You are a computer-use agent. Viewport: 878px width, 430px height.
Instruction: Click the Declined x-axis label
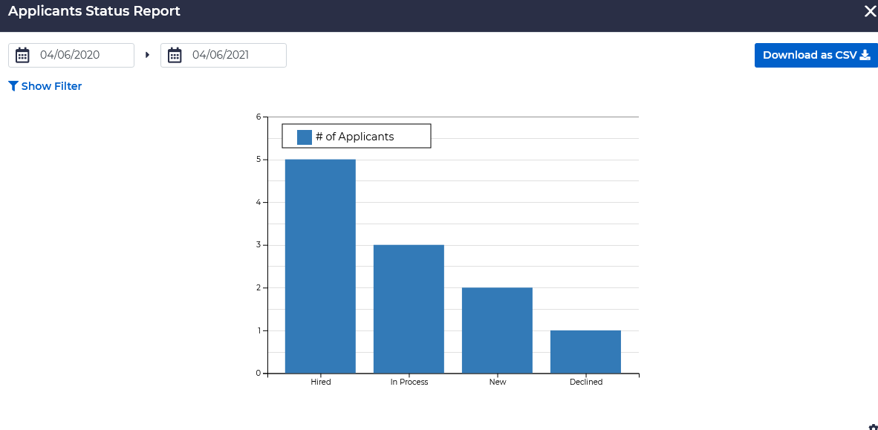(585, 382)
